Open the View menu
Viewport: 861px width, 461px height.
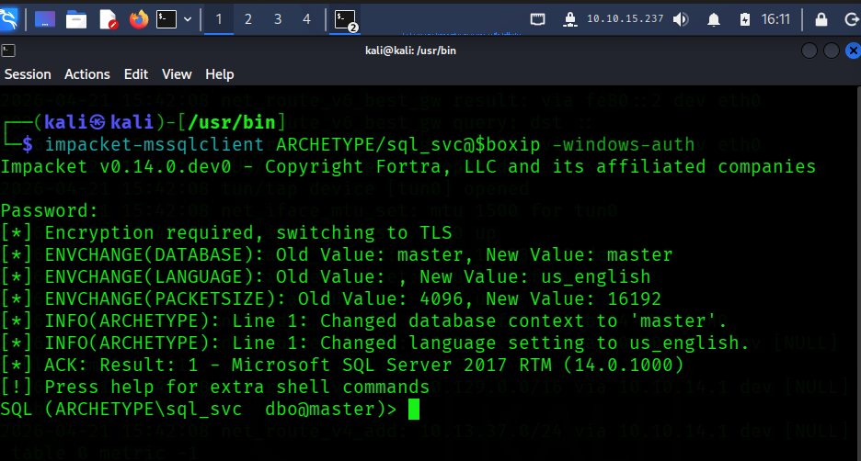coord(177,74)
